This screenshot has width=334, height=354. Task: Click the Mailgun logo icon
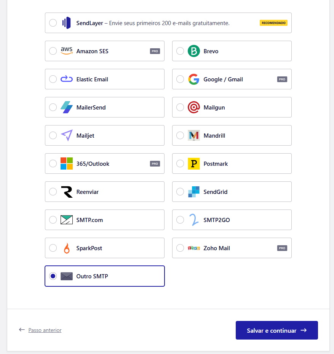point(193,107)
